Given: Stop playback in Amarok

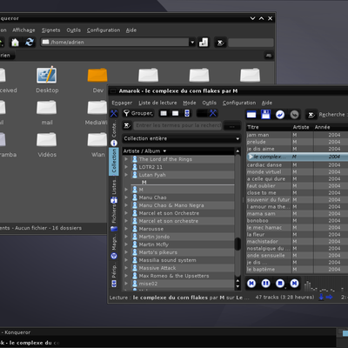Looking at the screenshot, I should pos(280,283).
